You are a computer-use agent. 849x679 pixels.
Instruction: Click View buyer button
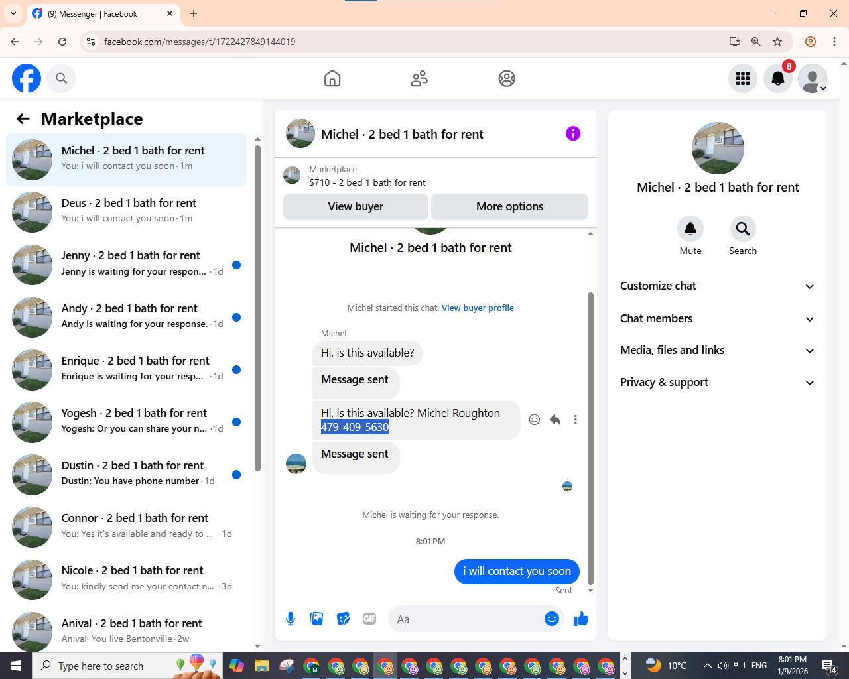click(x=356, y=206)
